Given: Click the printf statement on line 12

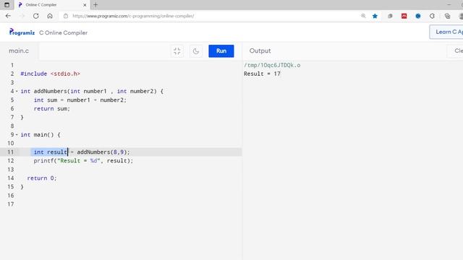Looking at the screenshot, I should [x=83, y=160].
